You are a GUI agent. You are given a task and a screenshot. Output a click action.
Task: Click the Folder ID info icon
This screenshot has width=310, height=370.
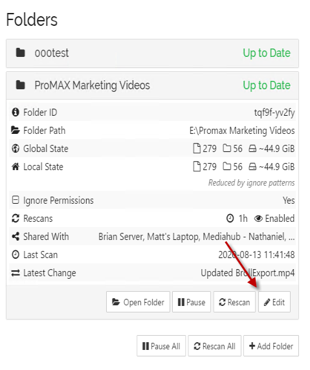[16, 112]
